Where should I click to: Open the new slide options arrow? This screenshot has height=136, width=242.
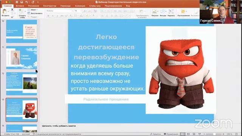point(25,11)
